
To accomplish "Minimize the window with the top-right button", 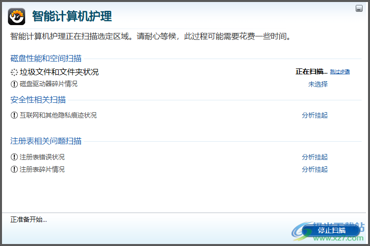I will click(359, 8).
